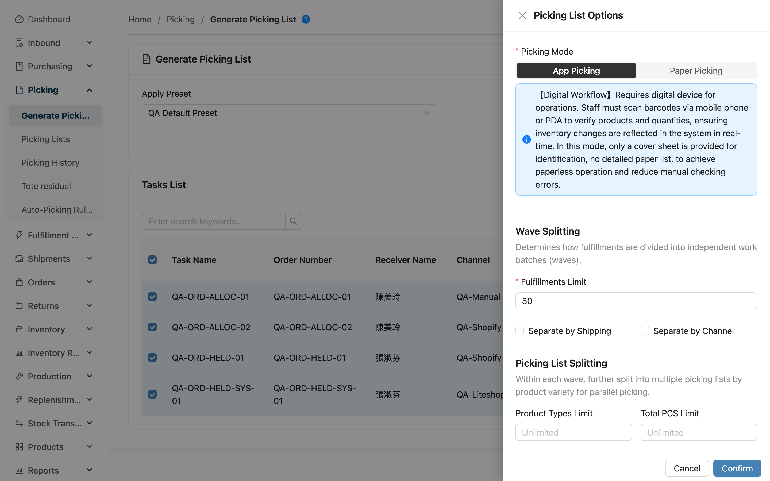The height and width of the screenshot is (481, 770).
Task: Uncheck the QA-ORD-ALLOC-01 row checkbox
Action: tap(152, 297)
